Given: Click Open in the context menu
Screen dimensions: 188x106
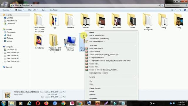Looking at the screenshot, I should (91, 32).
